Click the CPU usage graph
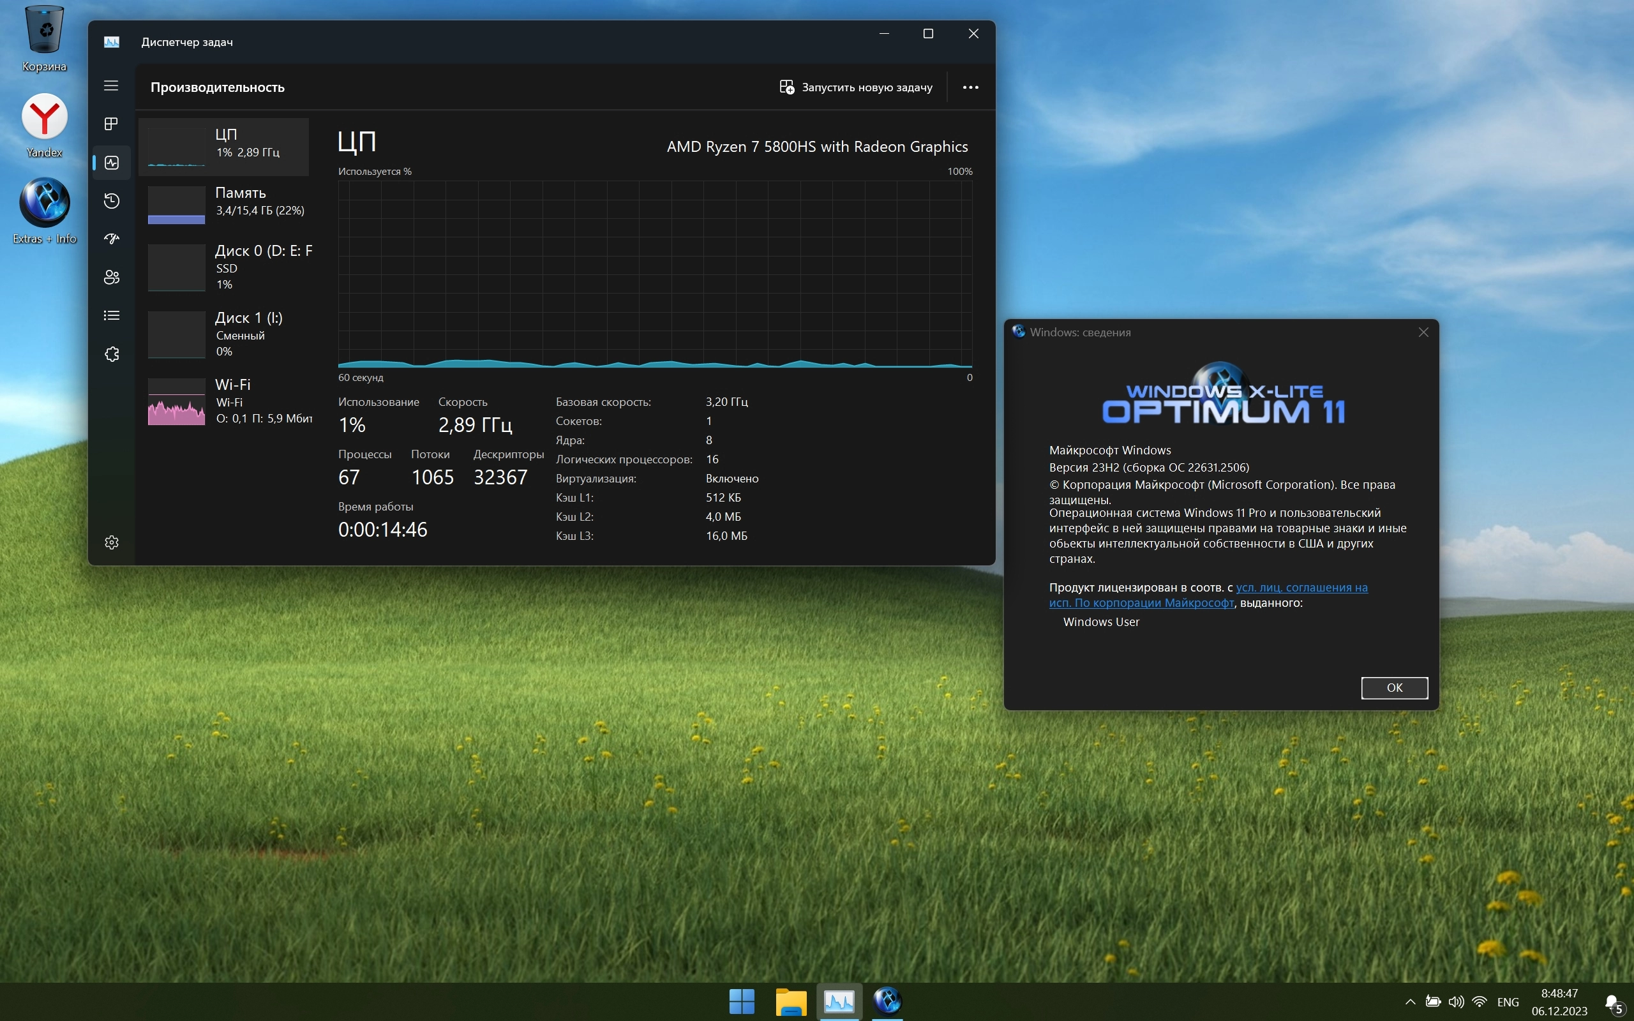The image size is (1634, 1021). [654, 274]
